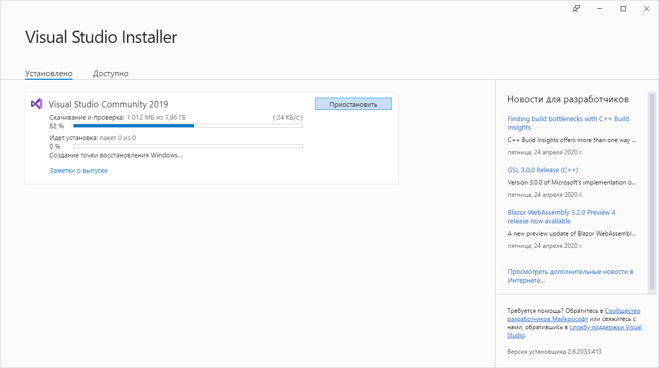Open the службу поддержки Visual Studio link
Screen dimensions: 659x368
point(574,331)
